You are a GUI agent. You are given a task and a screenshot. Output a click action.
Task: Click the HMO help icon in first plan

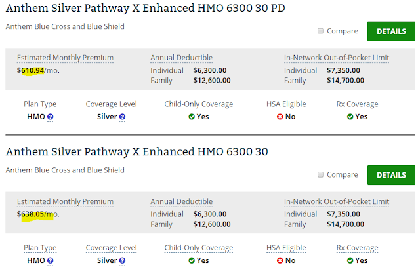pyautogui.click(x=50, y=117)
